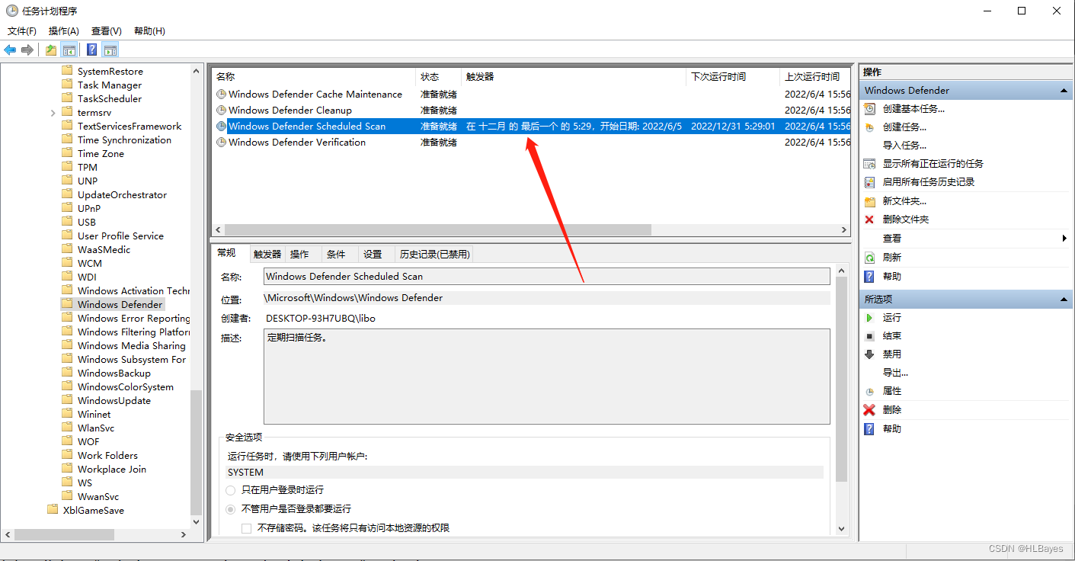Switch to the 历史记录(已禁用) tab

click(x=435, y=255)
